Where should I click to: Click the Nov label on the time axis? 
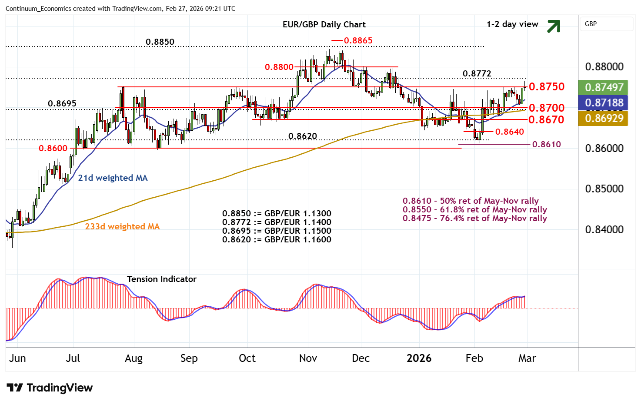(x=308, y=358)
